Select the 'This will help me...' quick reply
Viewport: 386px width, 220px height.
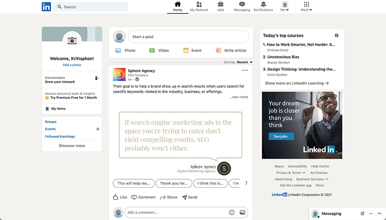point(134,183)
